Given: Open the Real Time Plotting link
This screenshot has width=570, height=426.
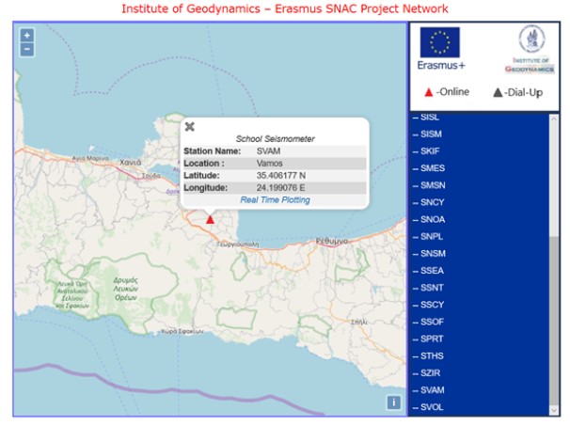Looking at the screenshot, I should (275, 199).
